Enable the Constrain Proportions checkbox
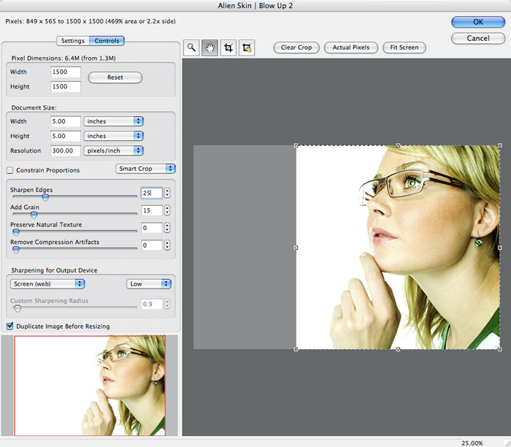Image resolution: width=511 pixels, height=447 pixels. coord(9,170)
